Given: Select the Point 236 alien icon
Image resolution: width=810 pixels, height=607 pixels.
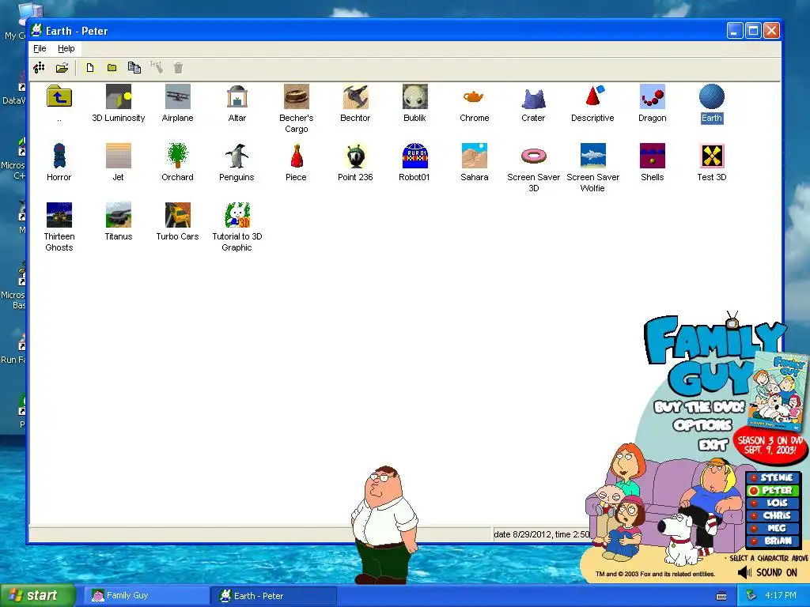Looking at the screenshot, I should (x=355, y=156).
